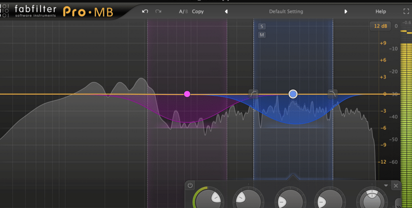Toggle Solo on the blue band
This screenshot has width=412, height=208.
(x=262, y=26)
